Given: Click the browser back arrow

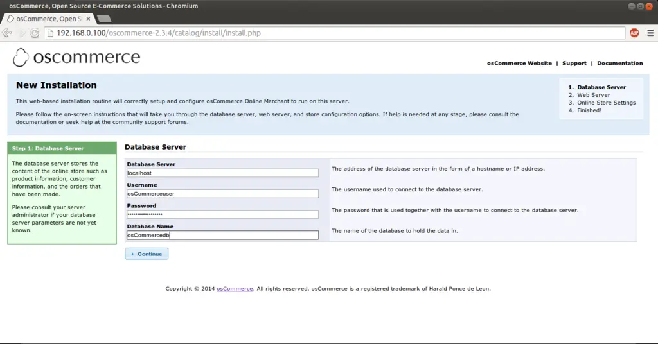Looking at the screenshot, I should 7,33.
